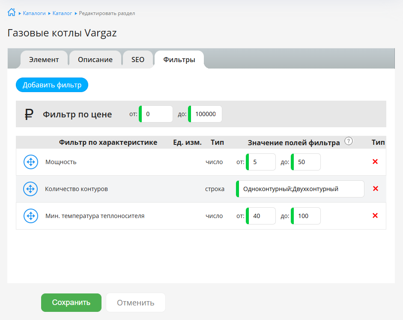Delete the Количество контуров filter row
This screenshot has width=403, height=320.
pos(376,188)
